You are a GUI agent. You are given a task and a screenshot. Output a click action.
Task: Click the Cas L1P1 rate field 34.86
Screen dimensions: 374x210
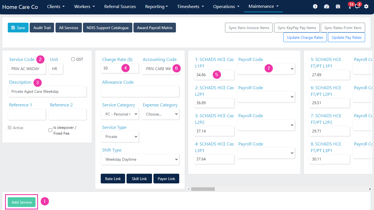pos(214,75)
